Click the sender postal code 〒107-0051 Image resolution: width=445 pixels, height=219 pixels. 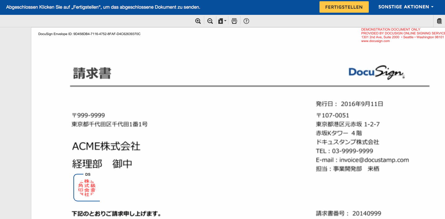[x=333, y=115]
